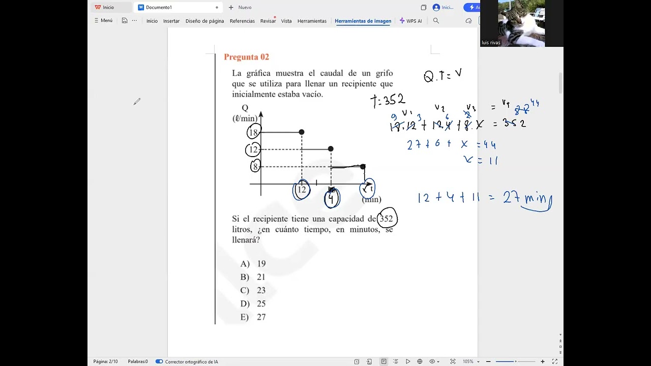
Task: Switch to outline view icon
Action: pyautogui.click(x=396, y=361)
